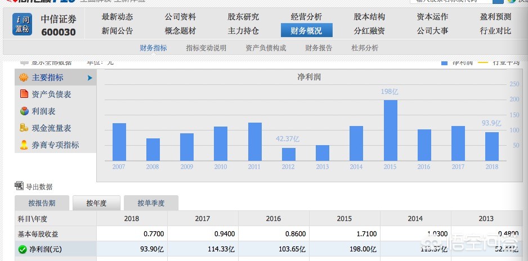The width and height of the screenshot is (528, 261).
Task: Select the 按年度 tab
Action: 96,203
